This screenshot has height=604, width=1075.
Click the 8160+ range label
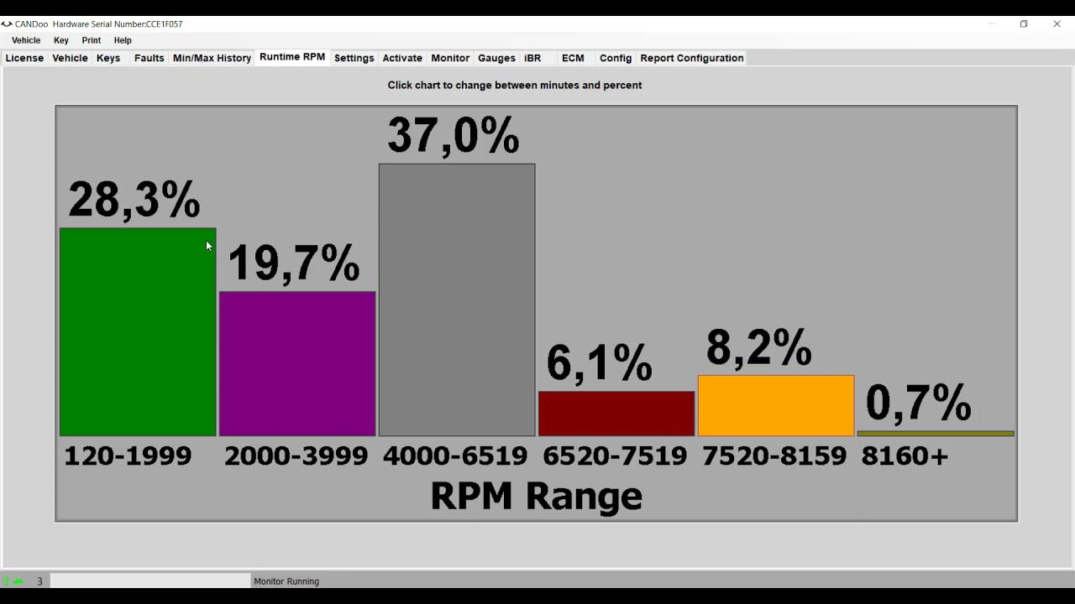tap(905, 456)
